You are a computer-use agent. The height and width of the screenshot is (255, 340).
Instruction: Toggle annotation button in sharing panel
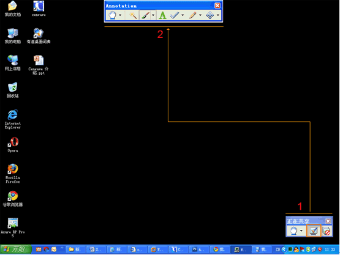pyautogui.click(x=314, y=231)
